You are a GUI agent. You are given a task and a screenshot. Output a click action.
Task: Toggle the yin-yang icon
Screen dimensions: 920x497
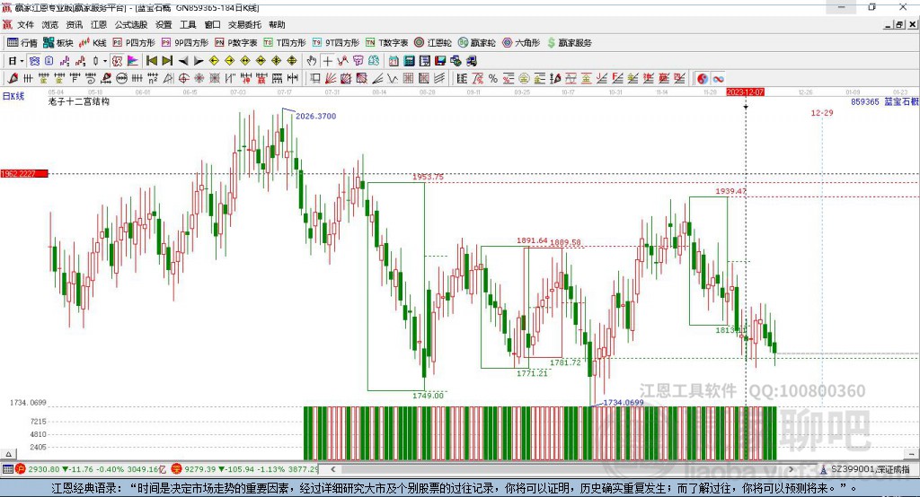click(703, 79)
